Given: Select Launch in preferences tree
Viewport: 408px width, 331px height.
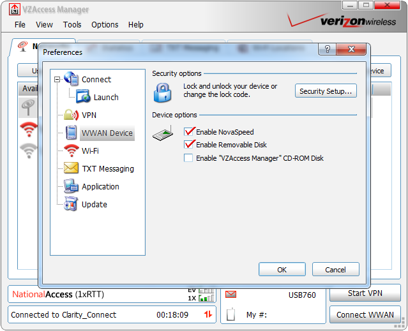Looking at the screenshot, I should tap(106, 98).
